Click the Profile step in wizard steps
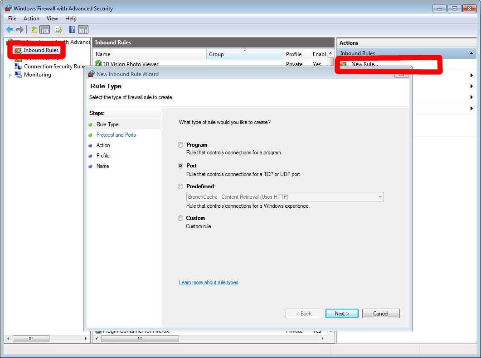This screenshot has width=481, height=358. pos(103,156)
